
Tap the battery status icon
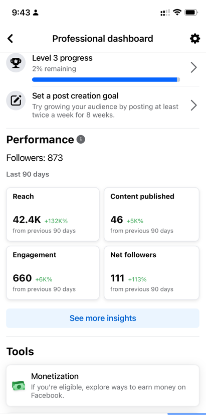(191, 12)
